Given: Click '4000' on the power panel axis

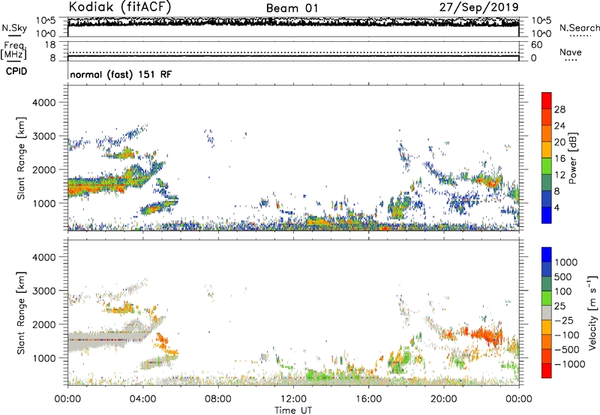Looking at the screenshot, I should pos(43,103).
